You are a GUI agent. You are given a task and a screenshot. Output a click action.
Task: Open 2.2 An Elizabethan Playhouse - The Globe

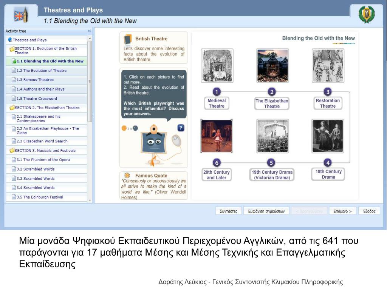(x=46, y=130)
